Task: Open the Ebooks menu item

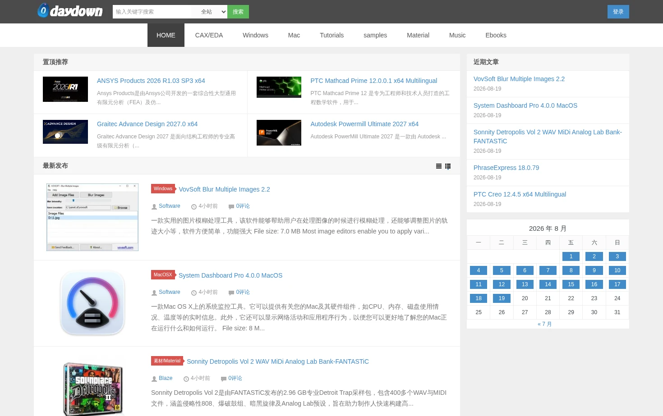Action: (496, 35)
